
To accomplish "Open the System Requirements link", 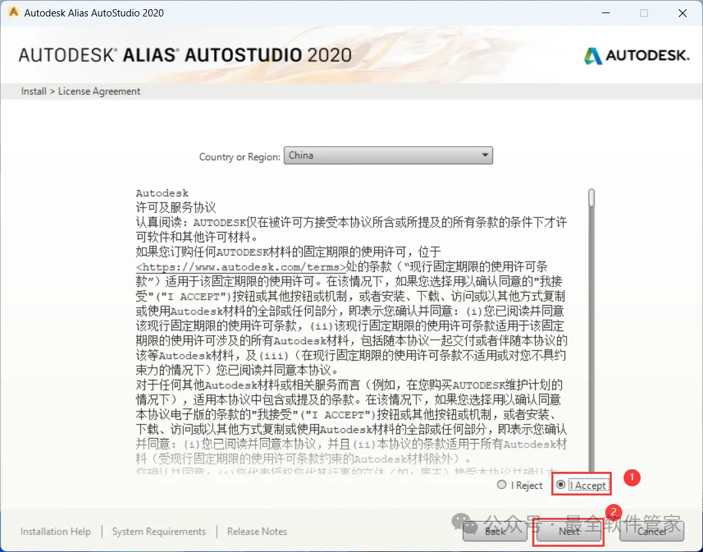I will [159, 532].
